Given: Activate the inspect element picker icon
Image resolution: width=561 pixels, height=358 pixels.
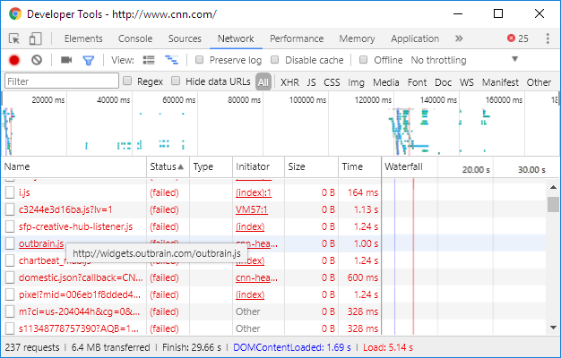Looking at the screenshot, I should pos(14,38).
